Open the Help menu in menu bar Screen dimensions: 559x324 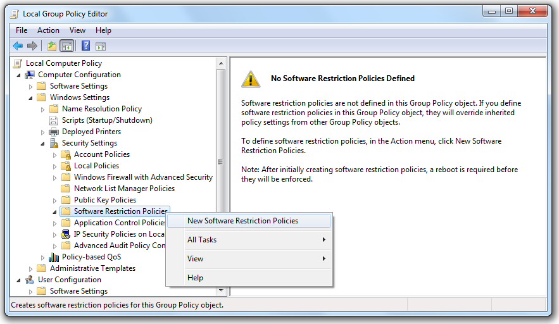[x=103, y=30]
